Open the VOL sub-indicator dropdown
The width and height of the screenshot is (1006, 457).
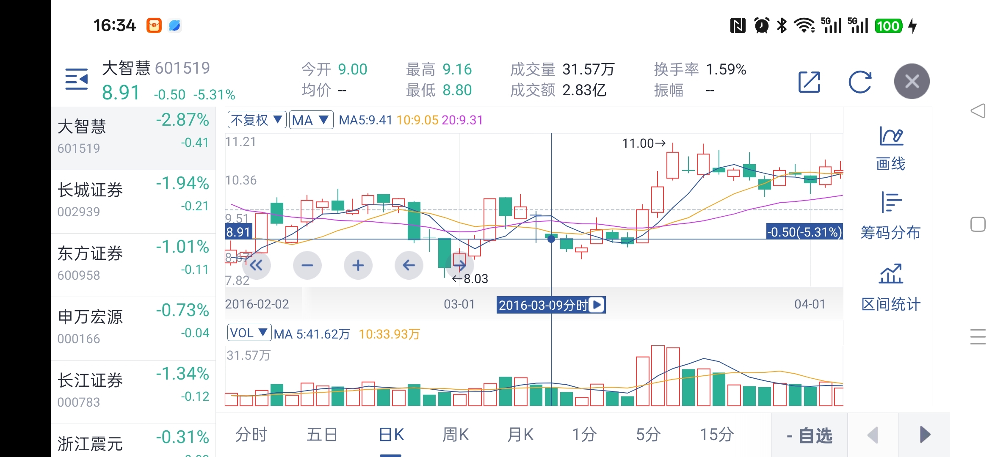249,333
